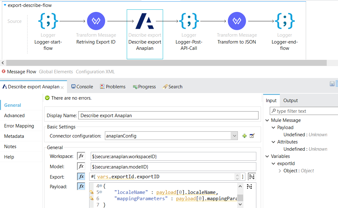Viewport: 338px width, 208px height.
Task: Close the Describe export Anaplan tab
Action: [62, 87]
